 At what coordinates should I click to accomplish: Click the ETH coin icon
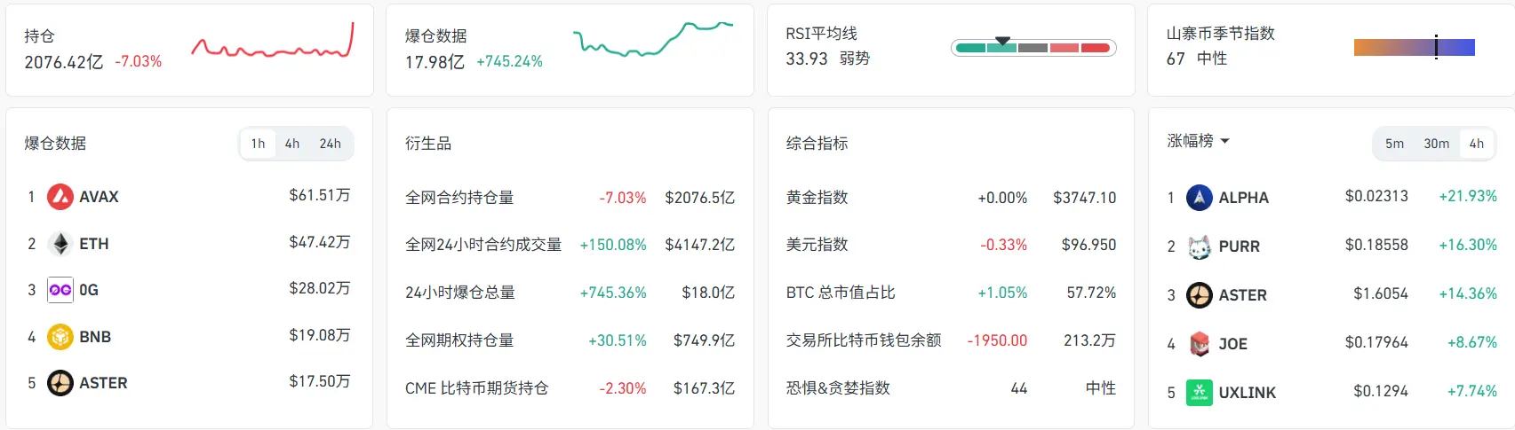point(60,244)
